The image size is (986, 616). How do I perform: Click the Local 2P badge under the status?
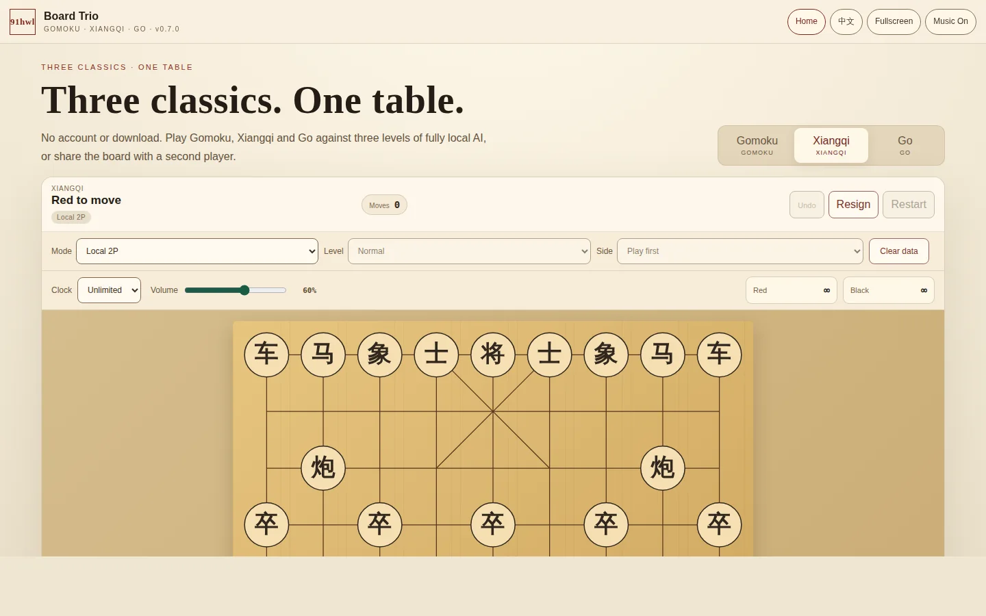71,217
